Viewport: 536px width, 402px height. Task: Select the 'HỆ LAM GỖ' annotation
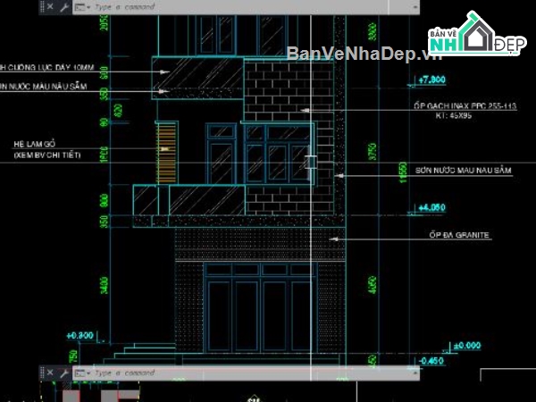[34, 144]
